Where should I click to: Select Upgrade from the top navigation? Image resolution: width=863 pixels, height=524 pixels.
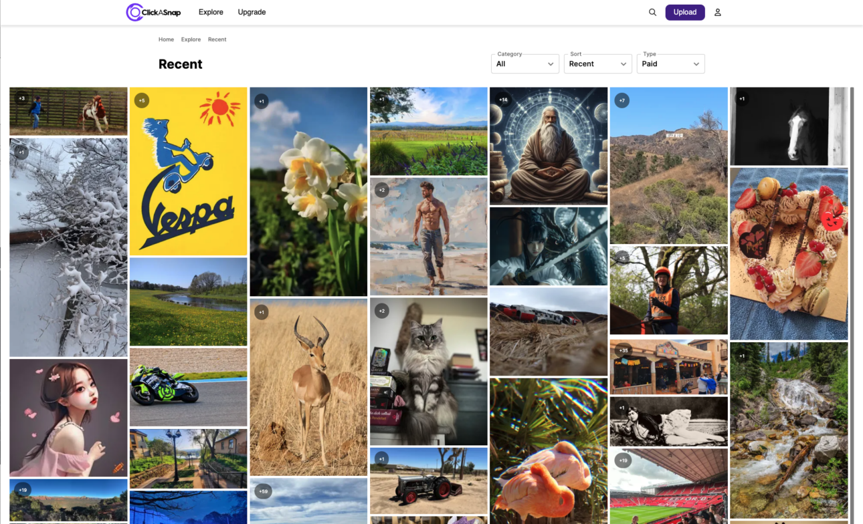pos(252,12)
